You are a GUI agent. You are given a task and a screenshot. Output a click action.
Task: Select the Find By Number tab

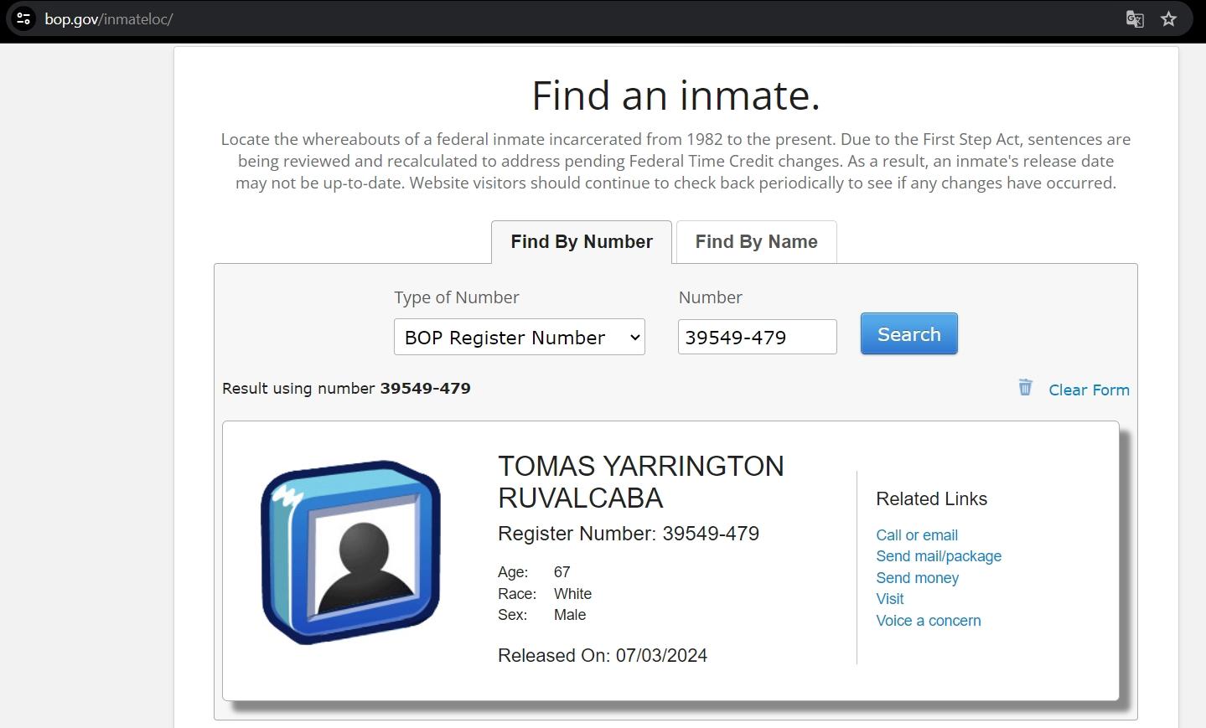tap(582, 242)
